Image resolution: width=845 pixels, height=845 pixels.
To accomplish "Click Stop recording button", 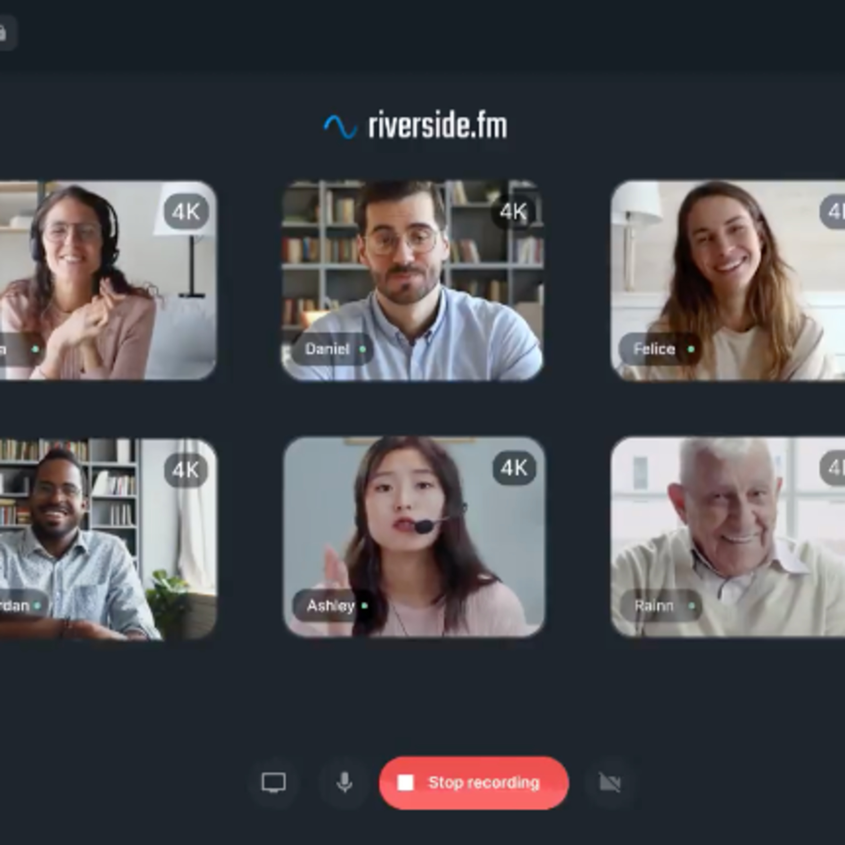I will click(x=474, y=782).
